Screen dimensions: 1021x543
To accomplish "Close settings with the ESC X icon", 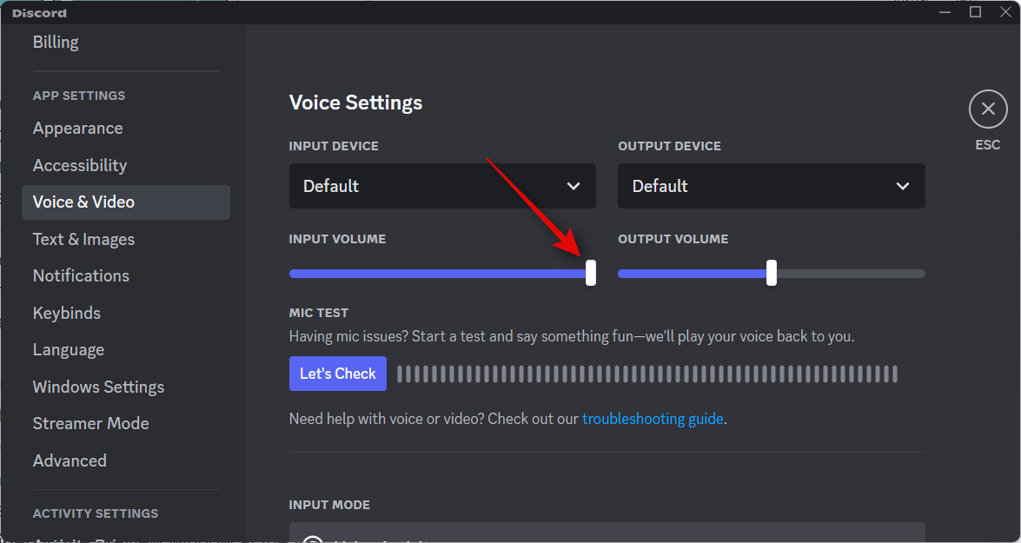I will pyautogui.click(x=987, y=109).
